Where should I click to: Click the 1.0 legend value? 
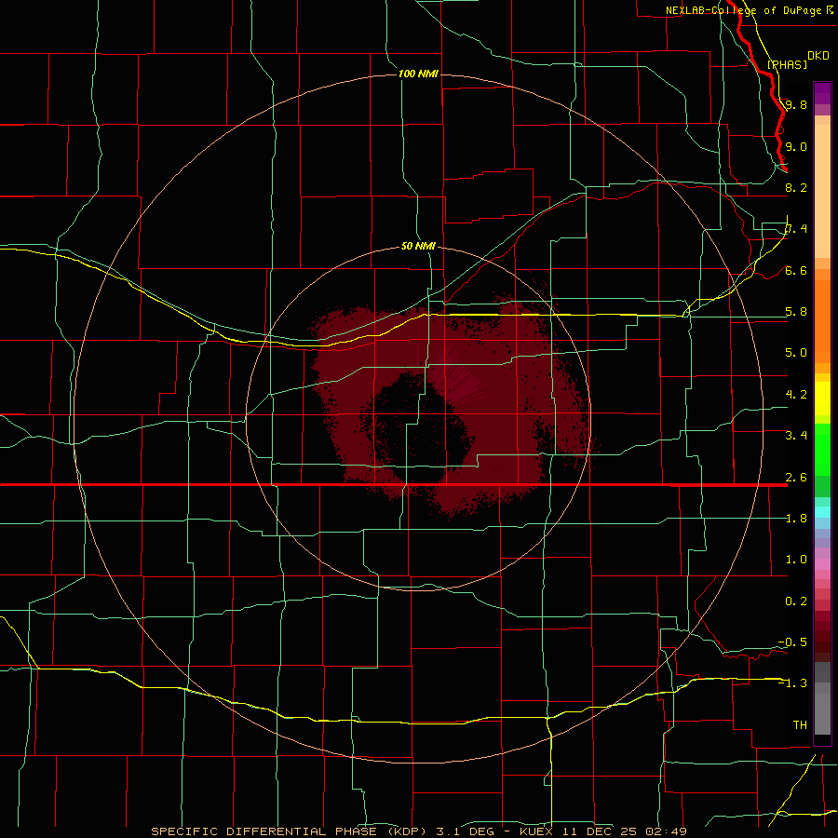(796, 560)
